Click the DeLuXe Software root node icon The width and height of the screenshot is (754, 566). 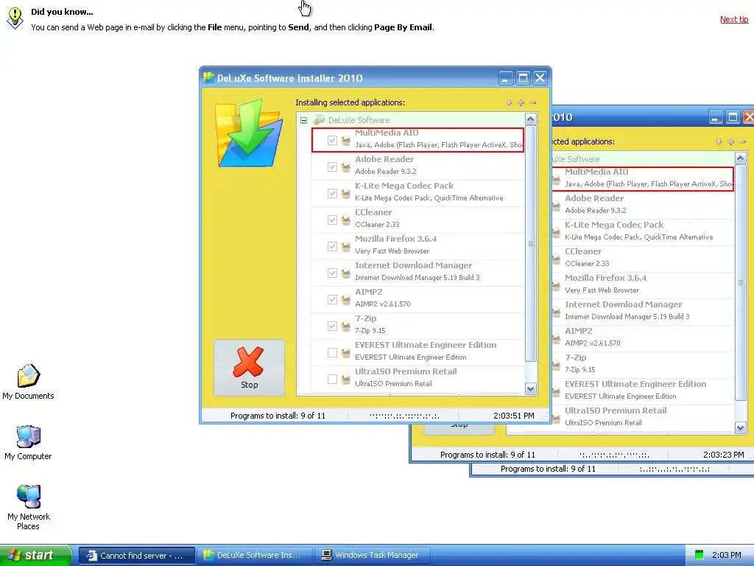(319, 120)
